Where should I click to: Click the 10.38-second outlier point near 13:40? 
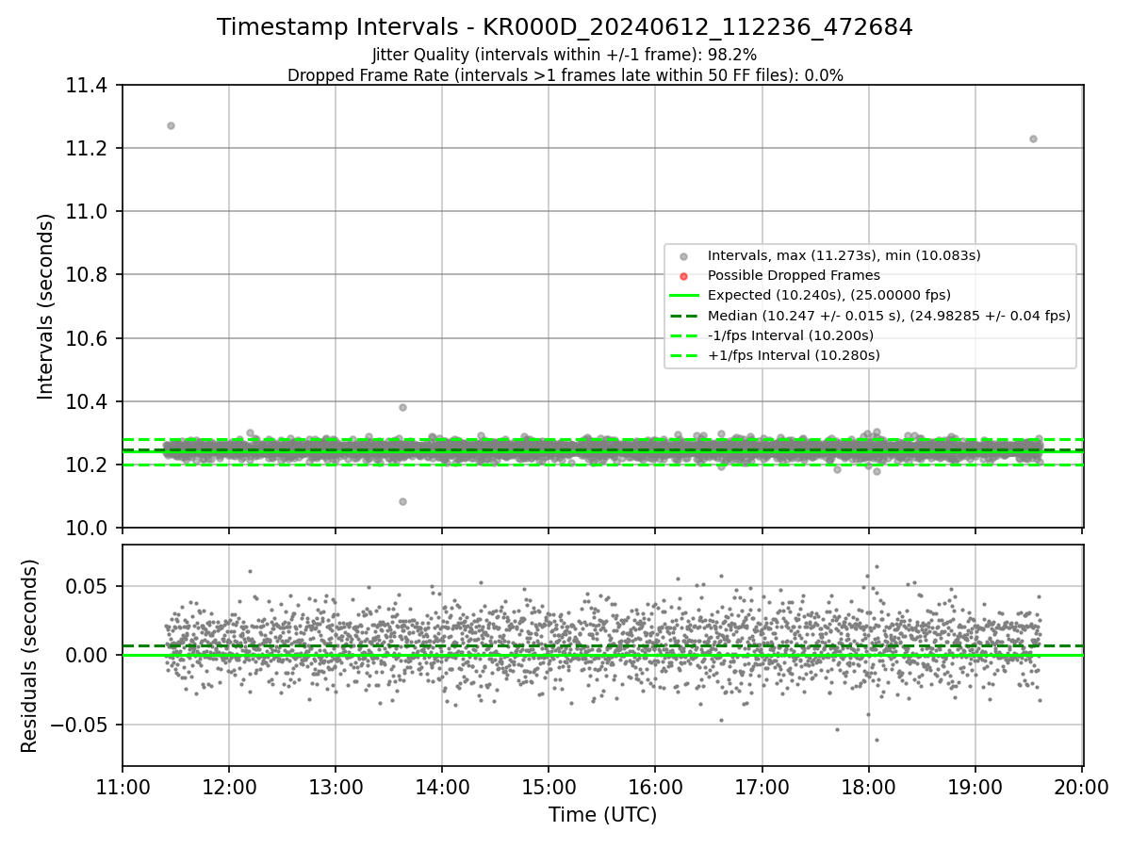(402, 407)
